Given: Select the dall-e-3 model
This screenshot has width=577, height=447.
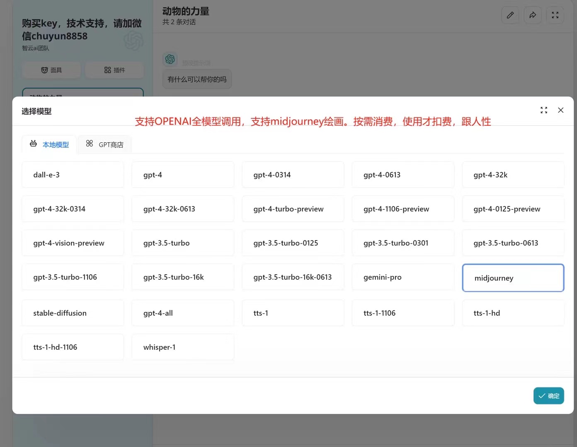Looking at the screenshot, I should (73, 175).
